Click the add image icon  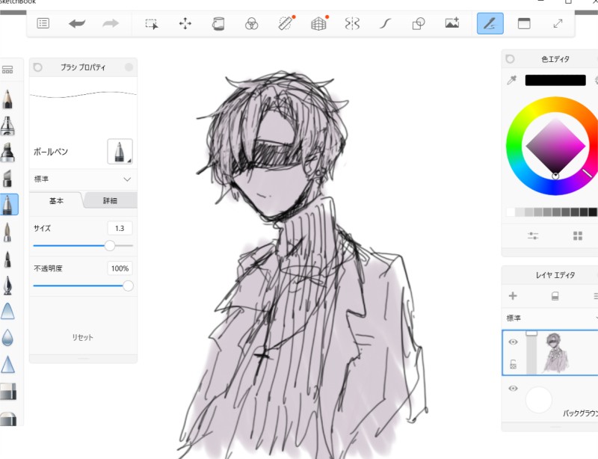(x=452, y=23)
